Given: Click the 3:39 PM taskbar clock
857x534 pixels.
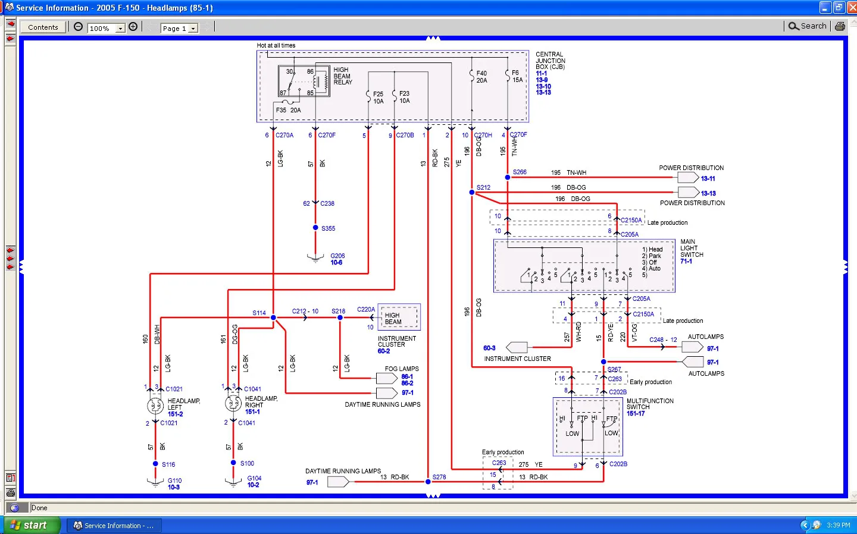Looking at the screenshot, I should [x=838, y=525].
